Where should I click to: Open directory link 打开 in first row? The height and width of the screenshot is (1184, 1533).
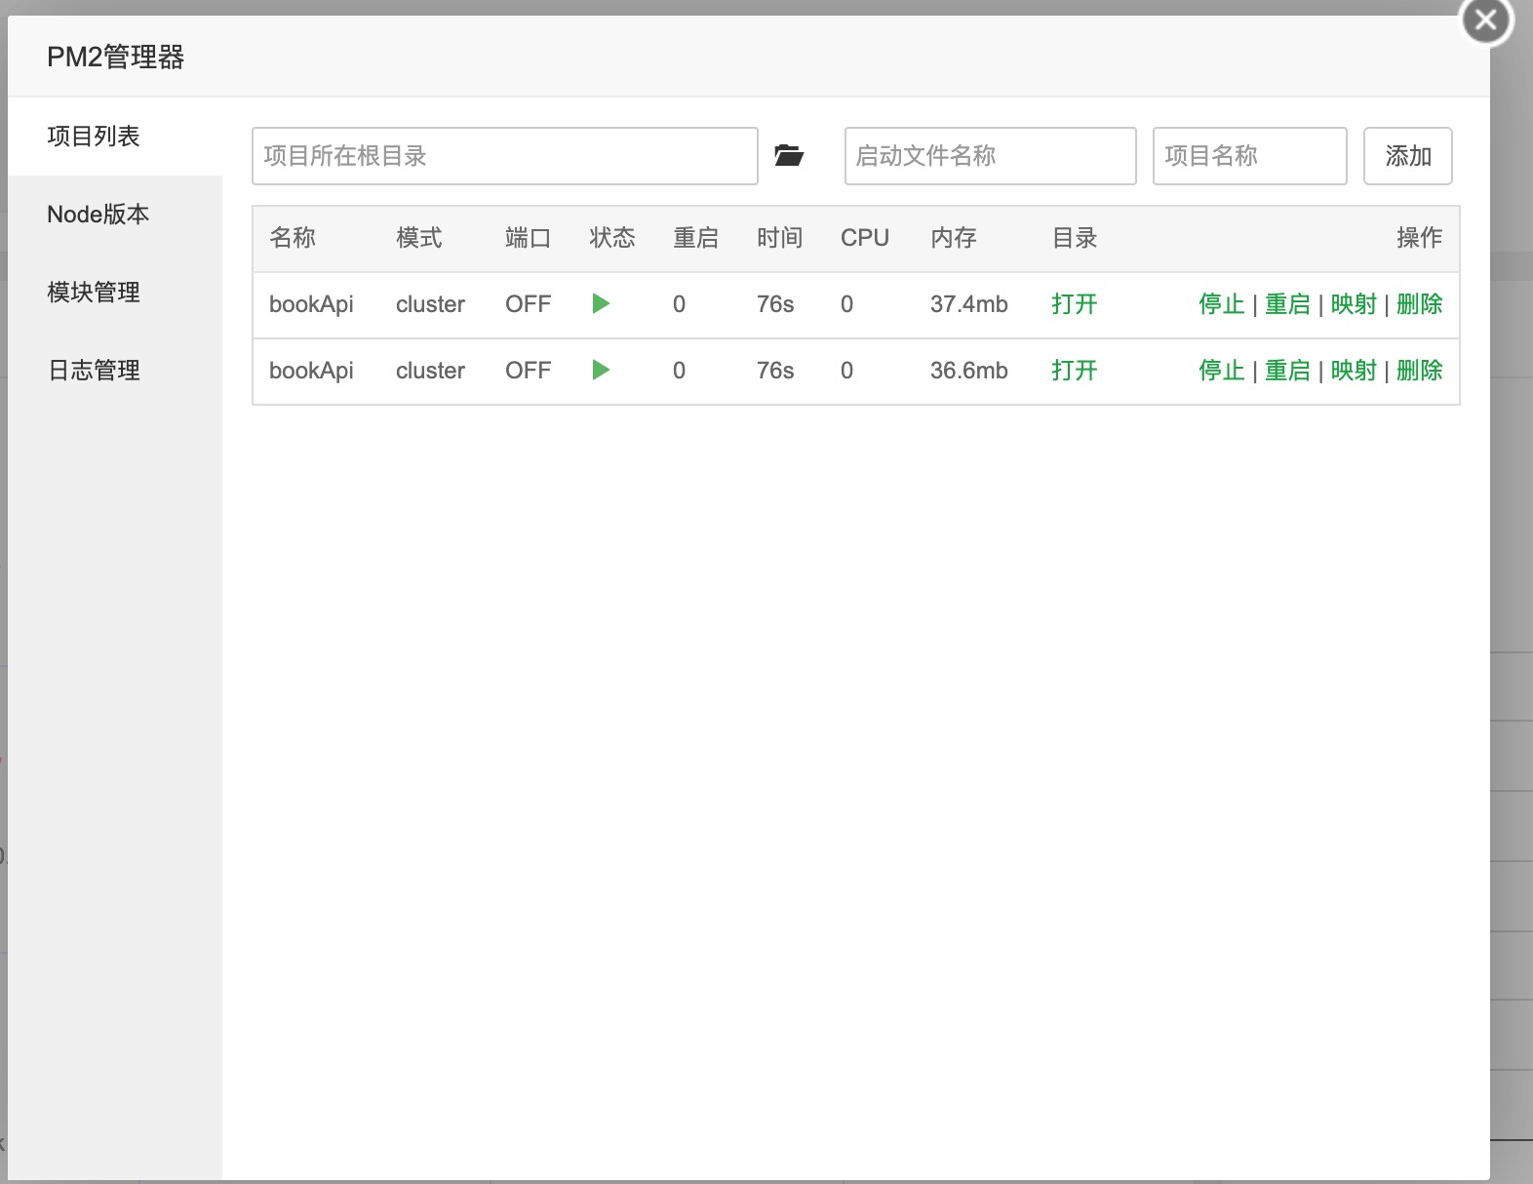click(x=1074, y=304)
